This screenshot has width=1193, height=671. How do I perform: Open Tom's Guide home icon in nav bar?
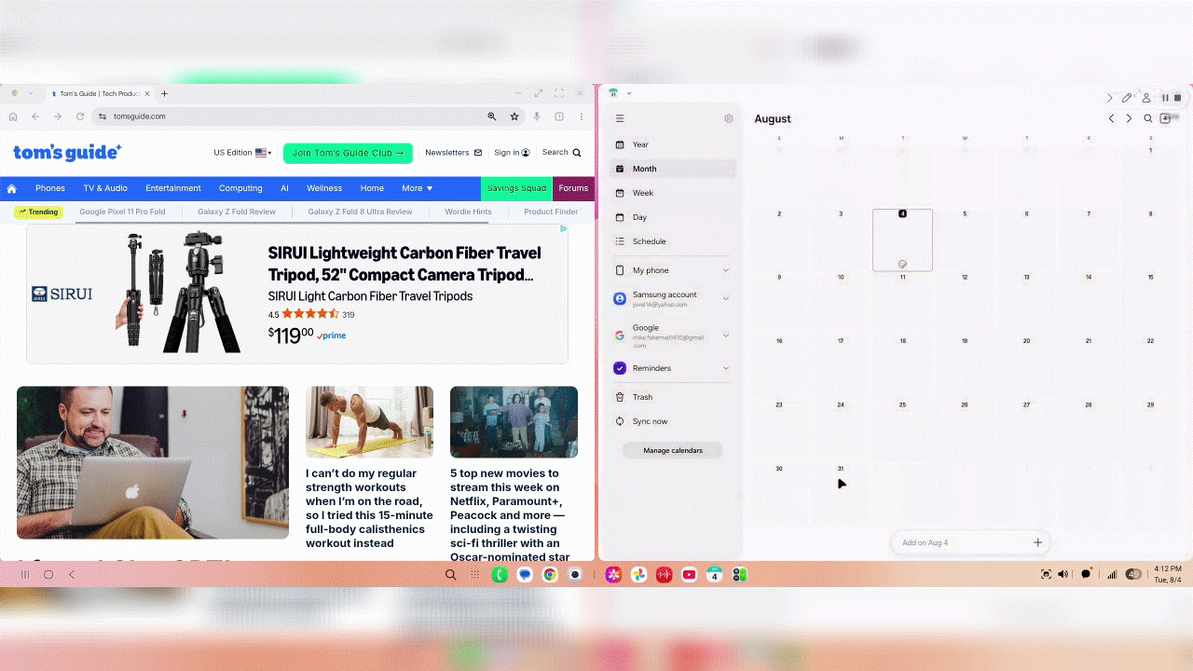tap(12, 188)
